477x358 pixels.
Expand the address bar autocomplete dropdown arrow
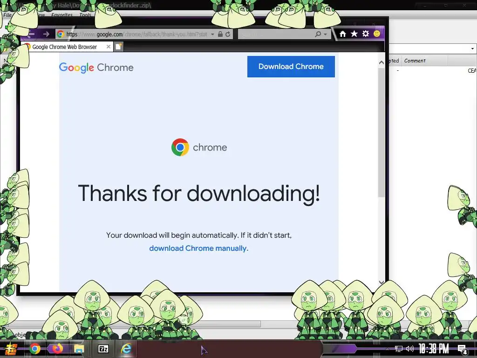click(x=212, y=34)
